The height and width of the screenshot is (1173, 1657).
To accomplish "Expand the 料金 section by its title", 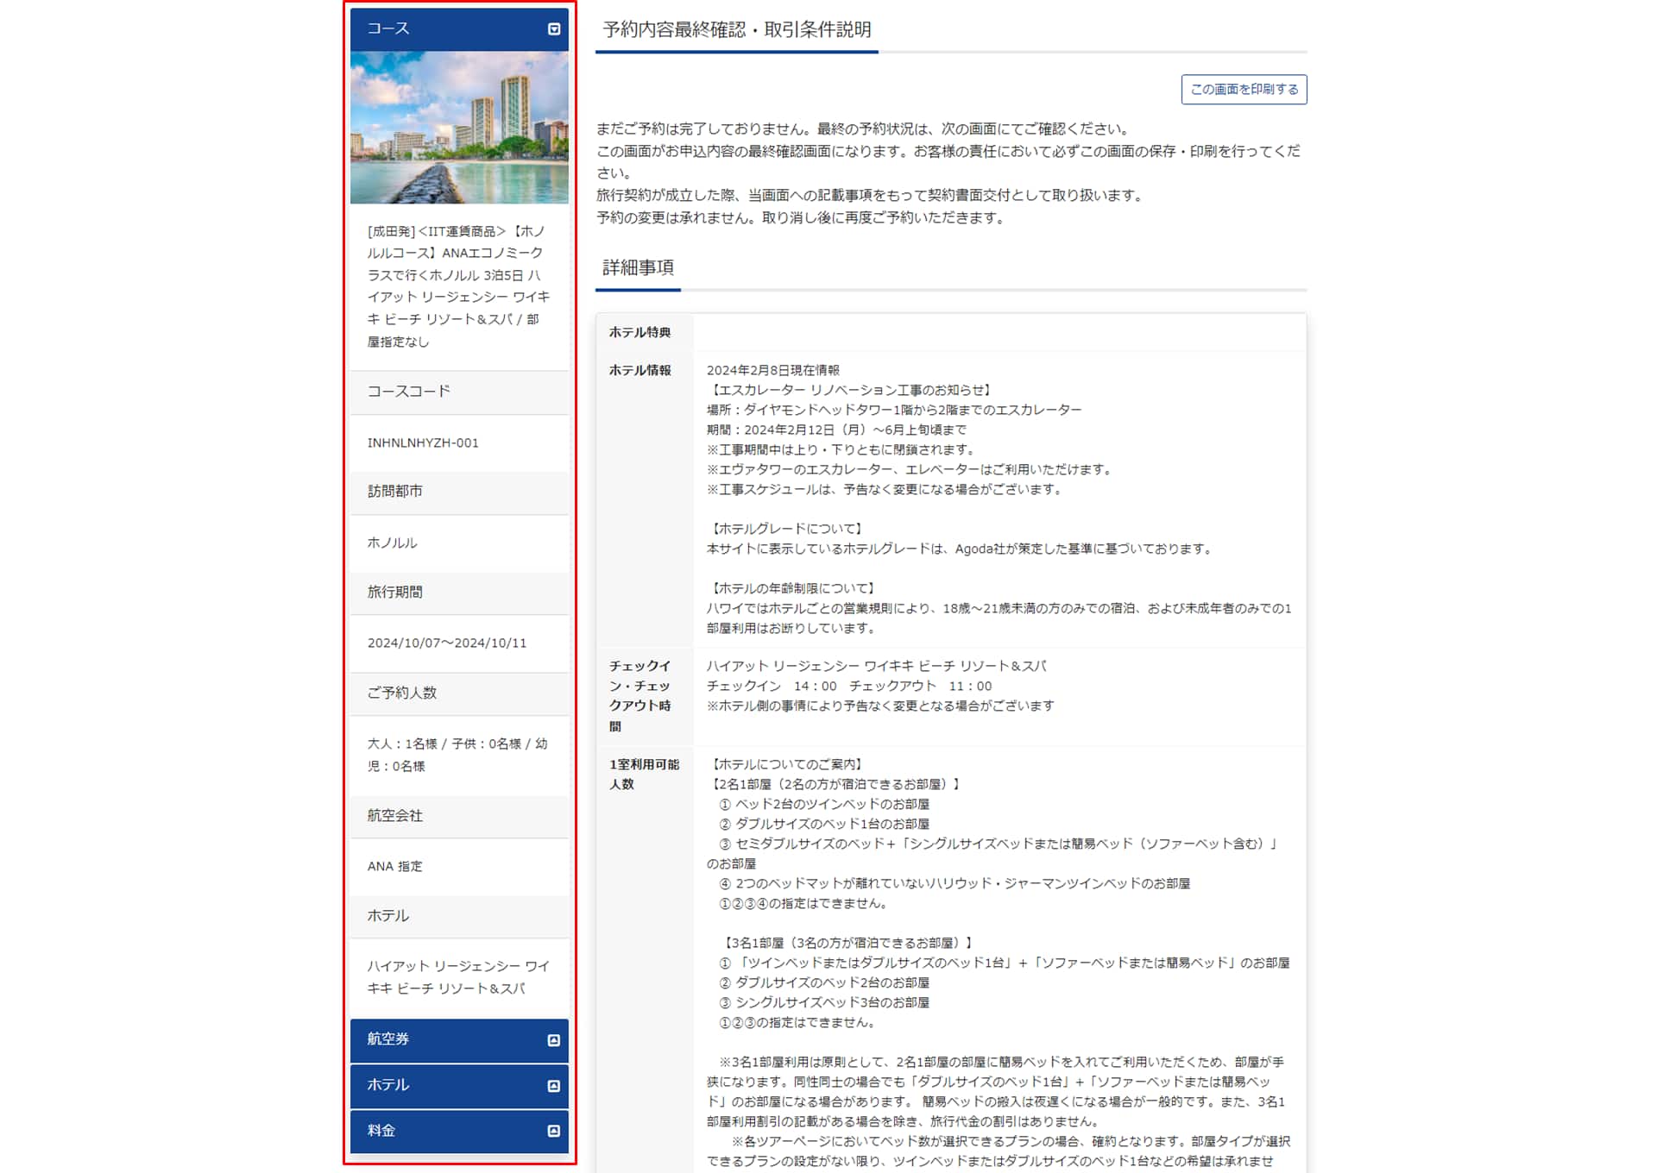I will 381,1131.
